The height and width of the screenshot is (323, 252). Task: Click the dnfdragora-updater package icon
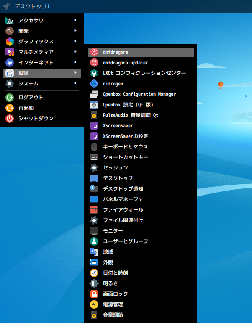94,63
